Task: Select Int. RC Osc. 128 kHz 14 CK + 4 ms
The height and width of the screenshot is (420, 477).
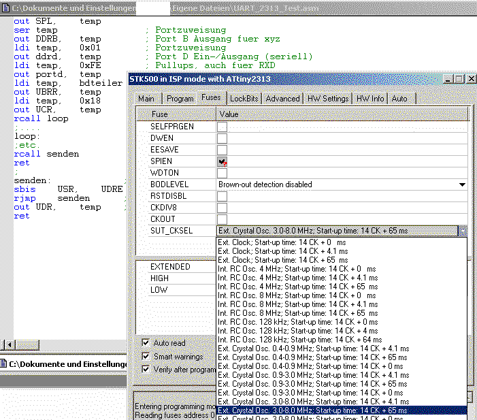Action: click(342, 331)
